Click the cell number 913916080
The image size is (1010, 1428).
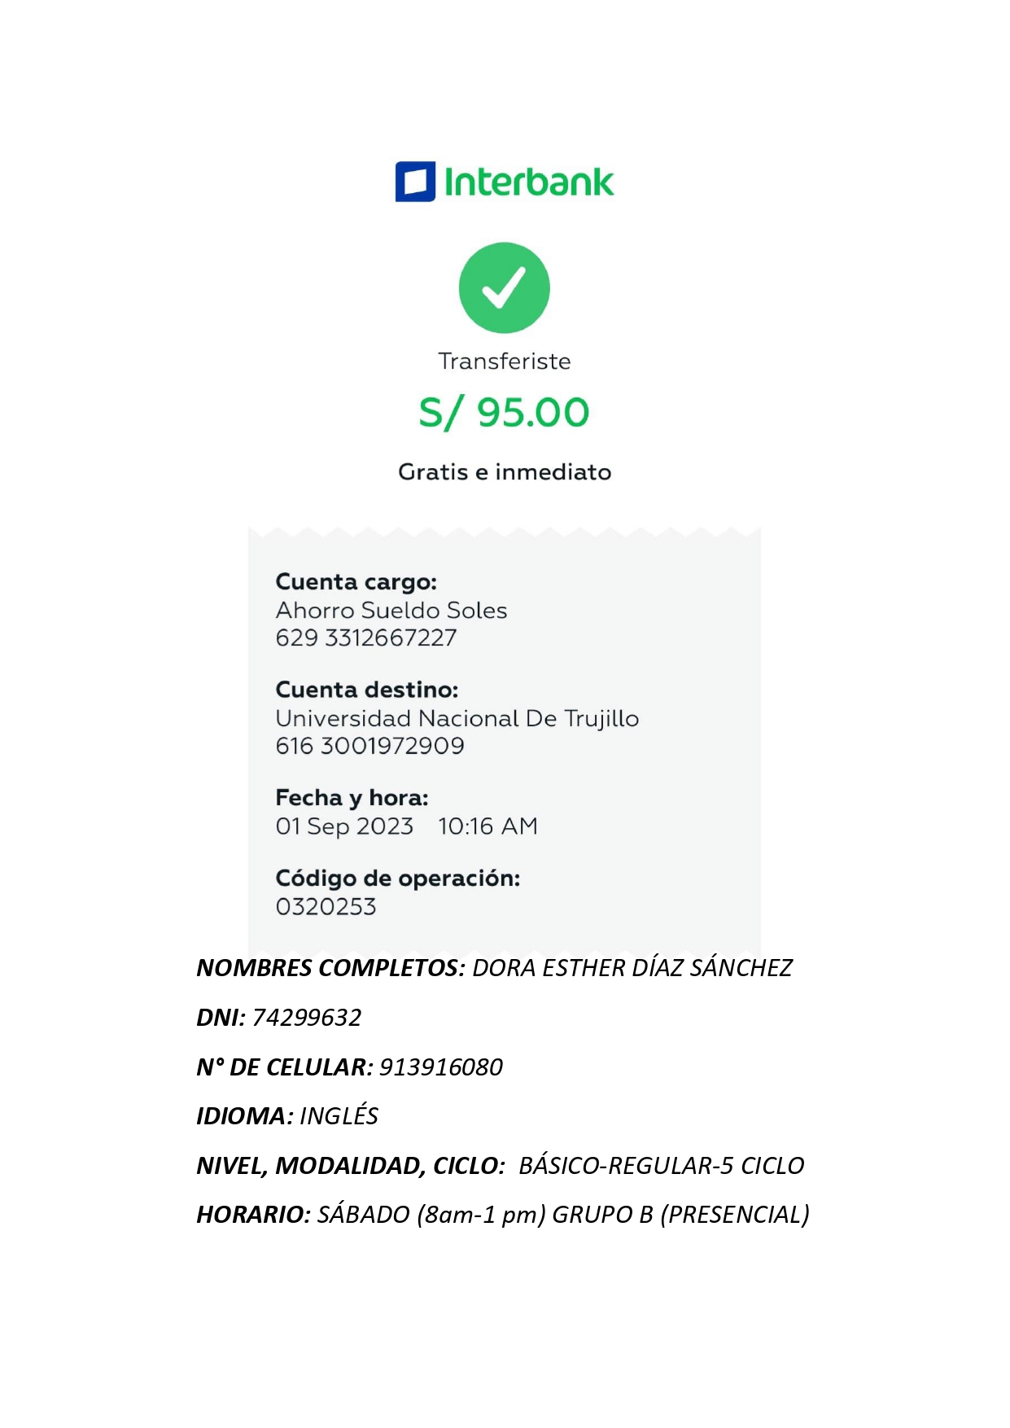(x=441, y=1067)
